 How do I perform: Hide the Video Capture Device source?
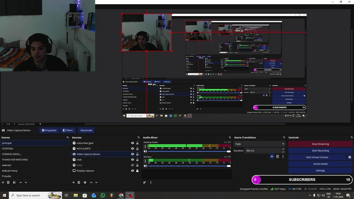click(132, 154)
